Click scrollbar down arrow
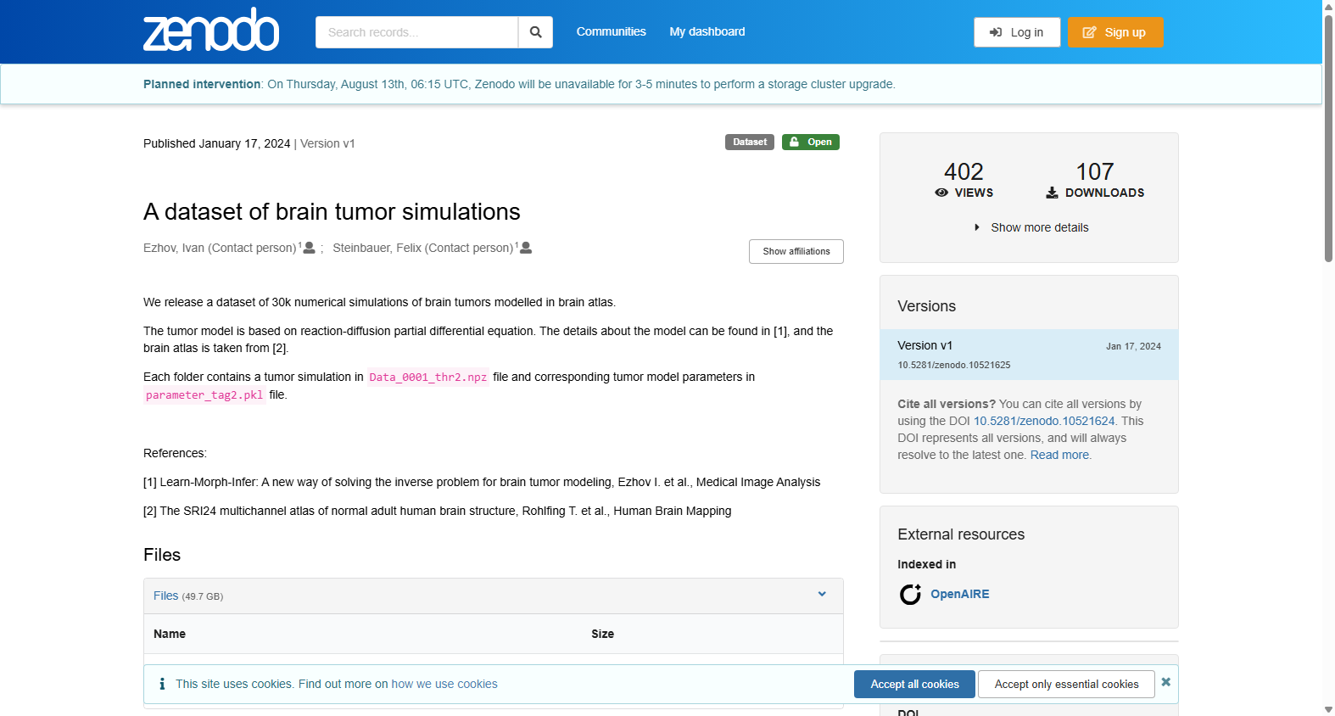This screenshot has height=716, width=1335. click(1328, 709)
